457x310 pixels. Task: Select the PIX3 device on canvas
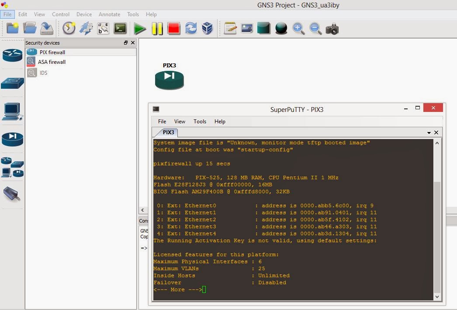coord(170,80)
